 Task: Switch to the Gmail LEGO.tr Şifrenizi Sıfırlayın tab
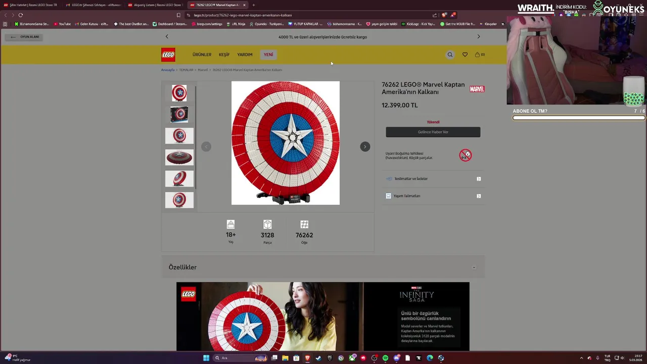93,5
